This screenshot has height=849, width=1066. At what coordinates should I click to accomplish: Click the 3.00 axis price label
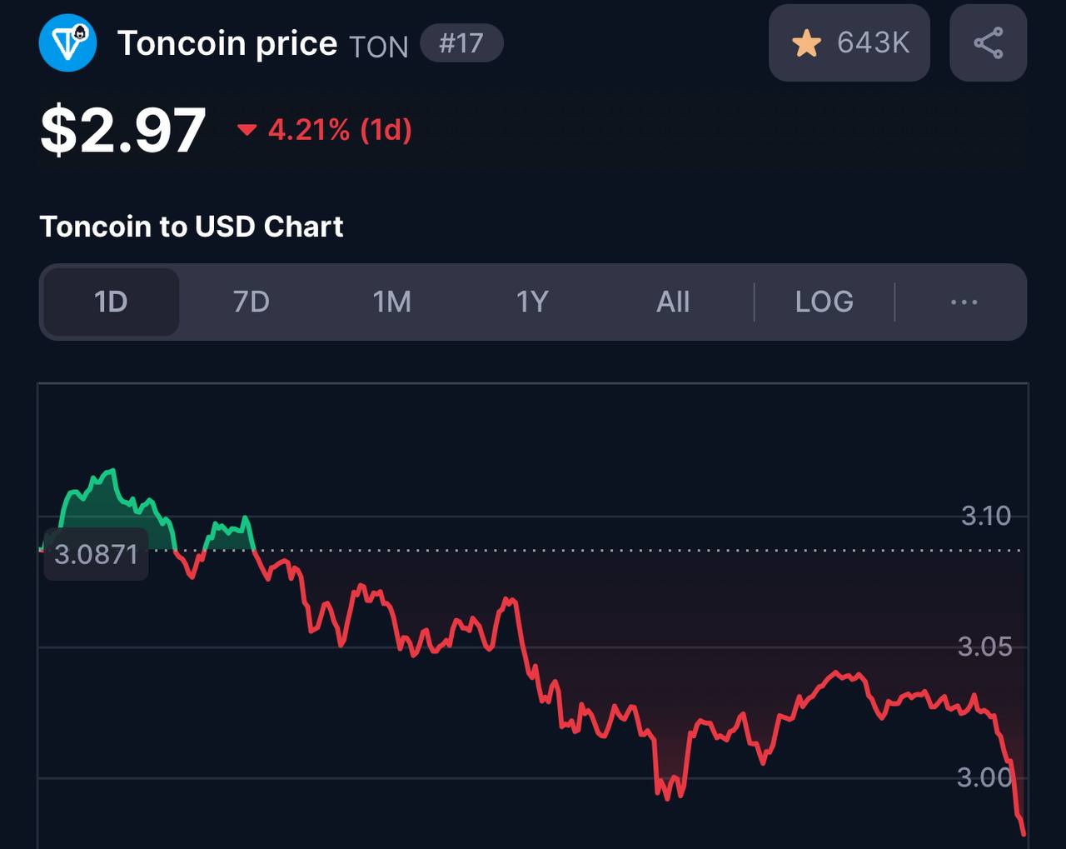click(984, 777)
